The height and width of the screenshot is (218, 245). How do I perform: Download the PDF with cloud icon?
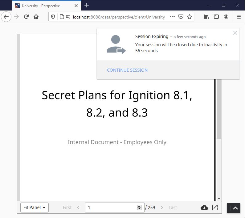(204, 208)
